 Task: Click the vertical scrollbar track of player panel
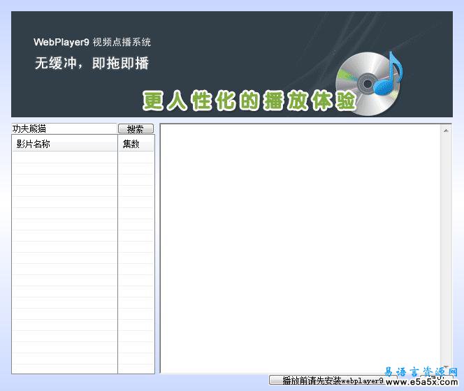447,244
